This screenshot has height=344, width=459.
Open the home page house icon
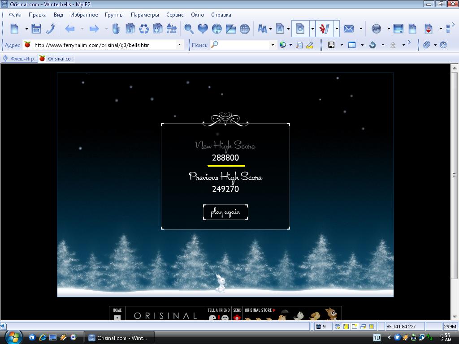click(x=171, y=29)
